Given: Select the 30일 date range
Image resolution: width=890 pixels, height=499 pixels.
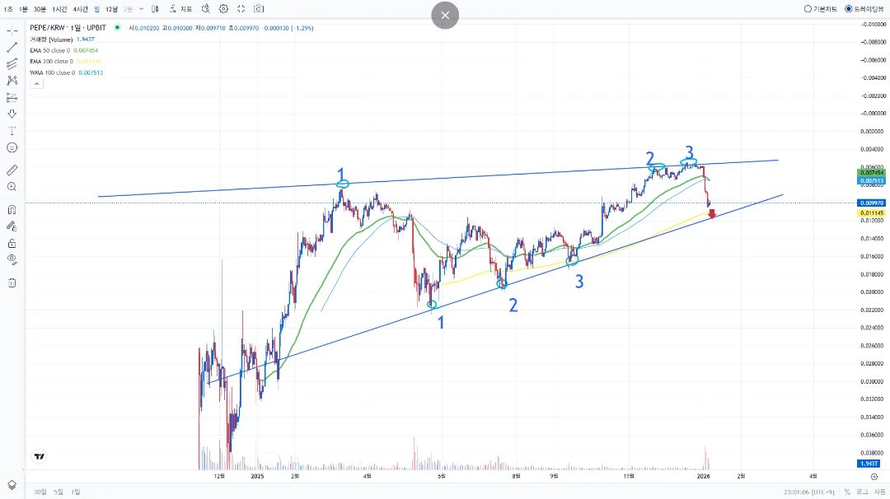Looking at the screenshot, I should pos(40,492).
